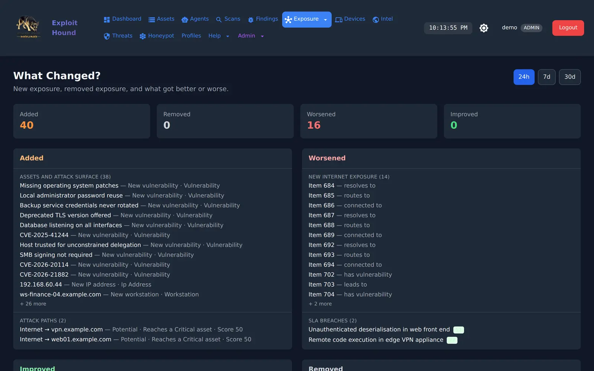This screenshot has height=371, width=594.
Task: Click the Improved 0 summary card
Action: pos(512,121)
